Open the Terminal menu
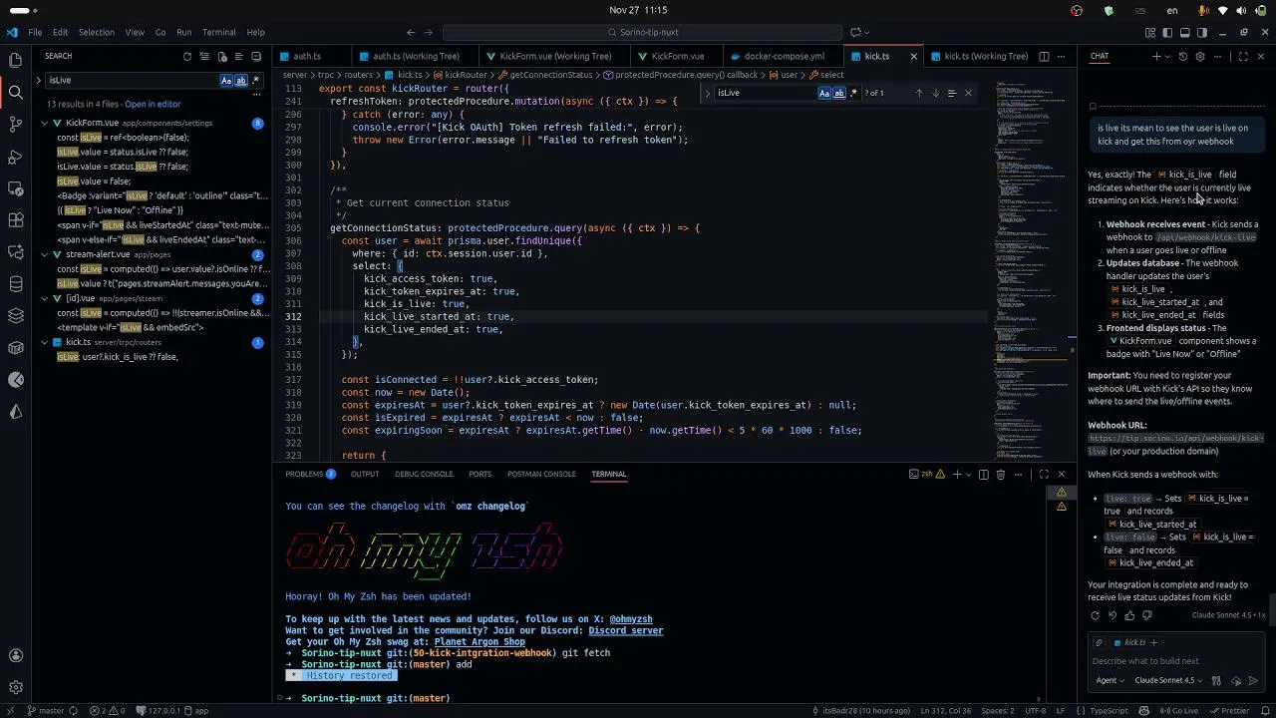This screenshot has width=1276, height=718. (x=219, y=32)
